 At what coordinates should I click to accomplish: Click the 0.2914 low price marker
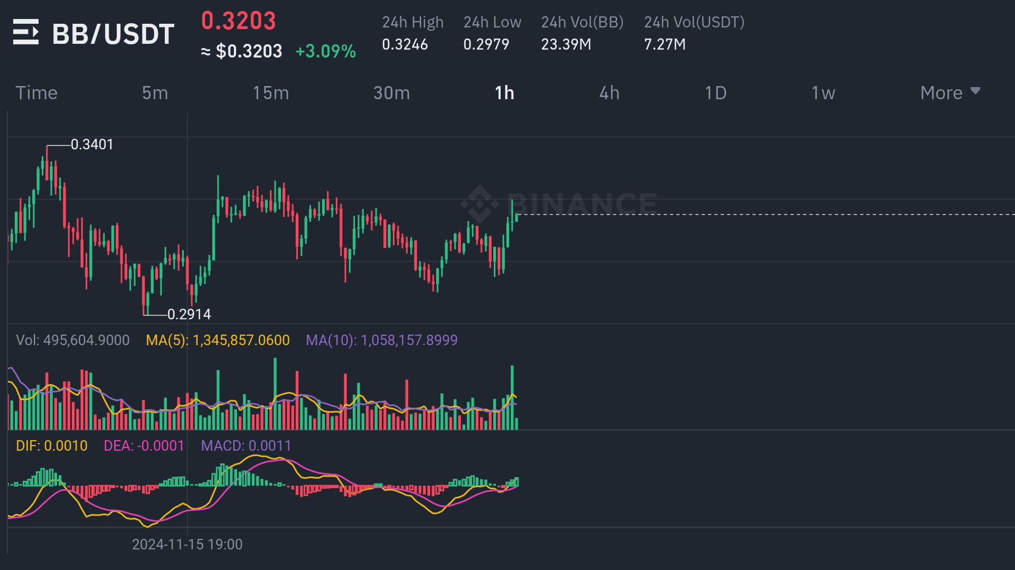tap(189, 315)
